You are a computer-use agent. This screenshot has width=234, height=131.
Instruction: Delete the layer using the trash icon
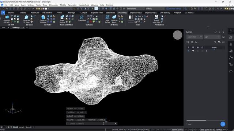point(192,42)
